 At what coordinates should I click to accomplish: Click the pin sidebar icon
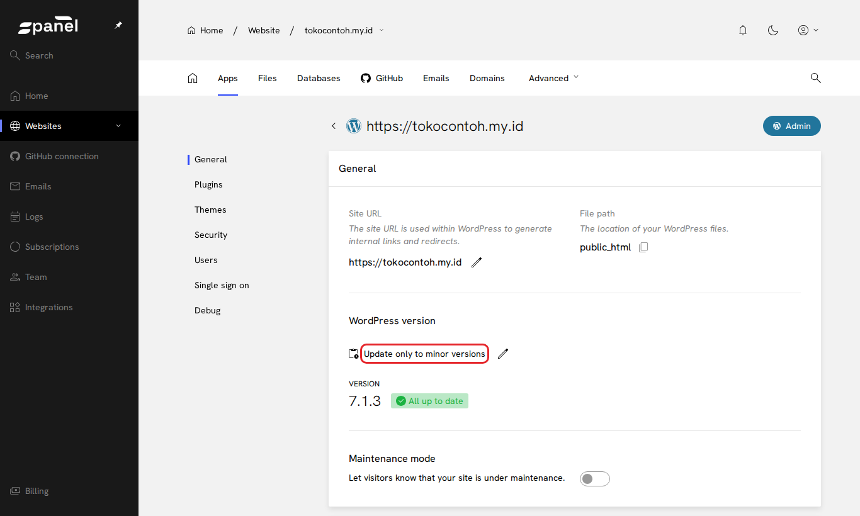[118, 26]
